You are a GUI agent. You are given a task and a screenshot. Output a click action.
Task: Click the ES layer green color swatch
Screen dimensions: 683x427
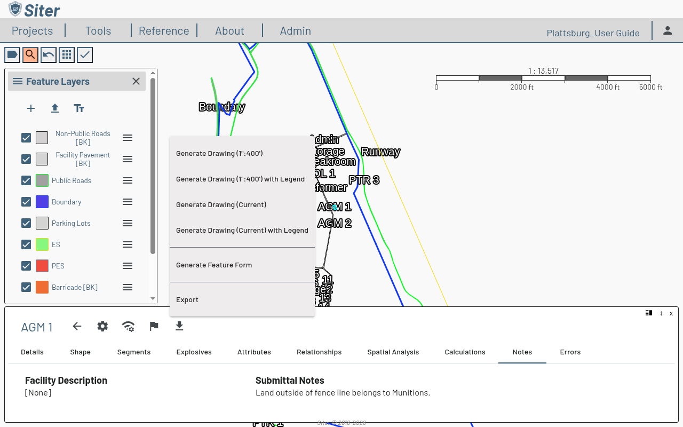pos(42,244)
